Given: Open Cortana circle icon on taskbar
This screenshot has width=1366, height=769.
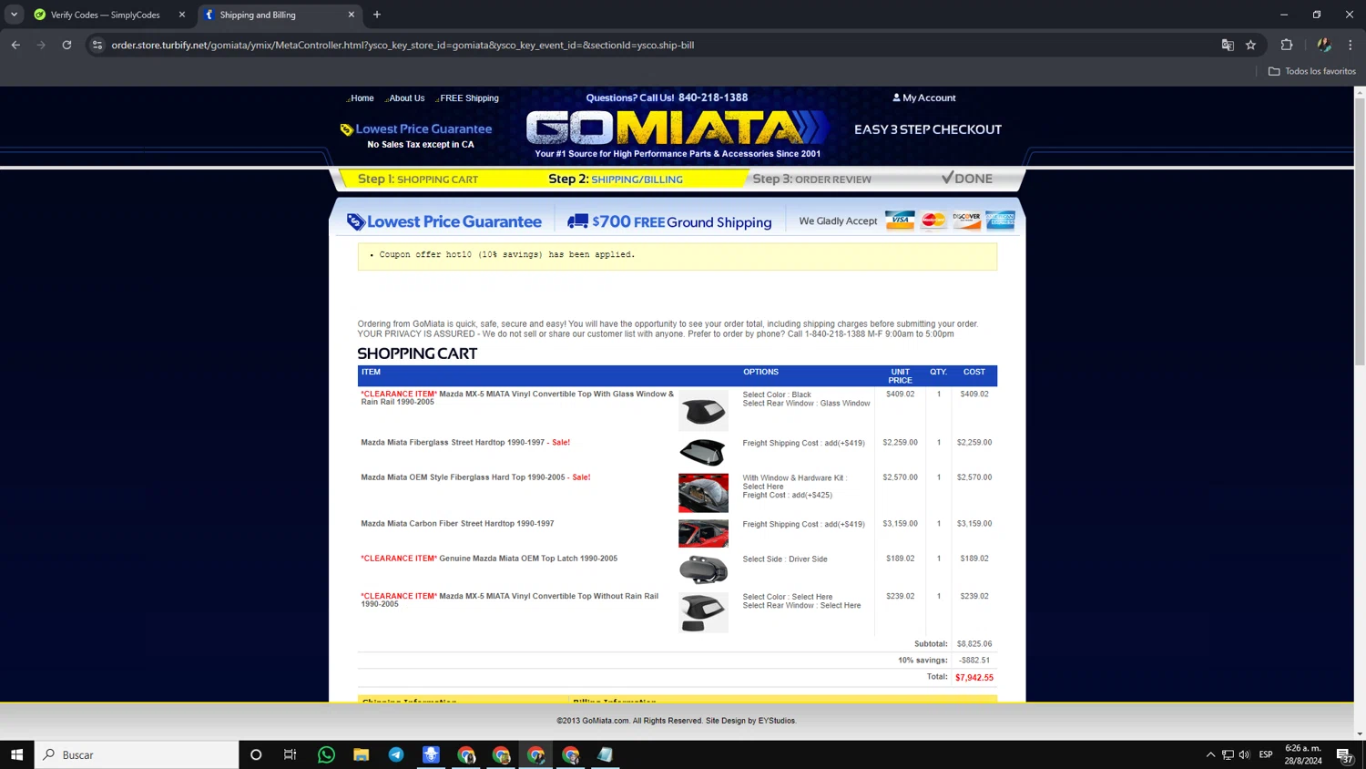Looking at the screenshot, I should point(256,754).
